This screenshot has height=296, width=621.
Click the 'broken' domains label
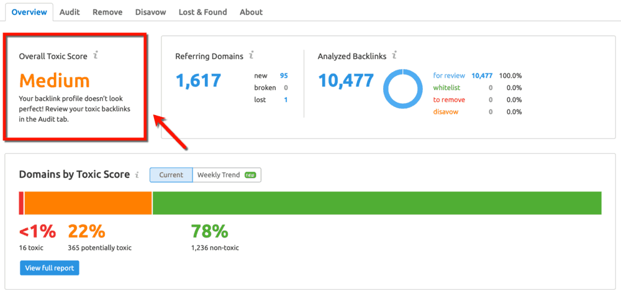click(x=265, y=88)
